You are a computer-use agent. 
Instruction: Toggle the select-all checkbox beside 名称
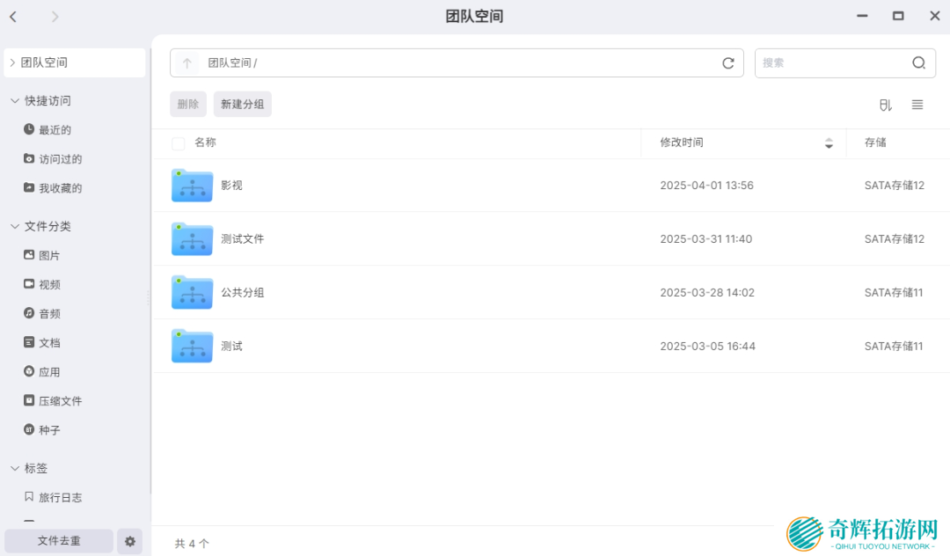click(179, 143)
